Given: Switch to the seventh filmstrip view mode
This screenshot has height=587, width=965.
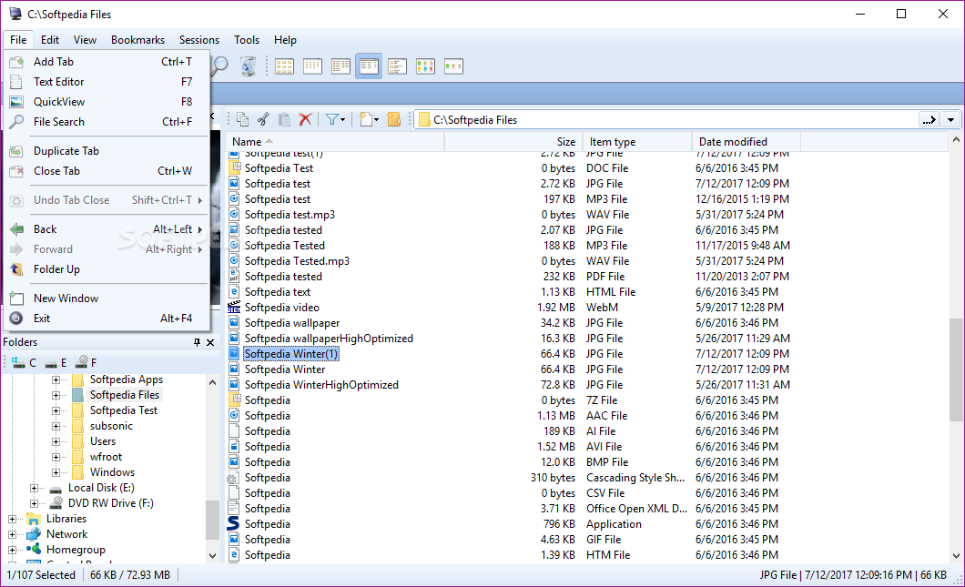Looking at the screenshot, I should tap(453, 66).
